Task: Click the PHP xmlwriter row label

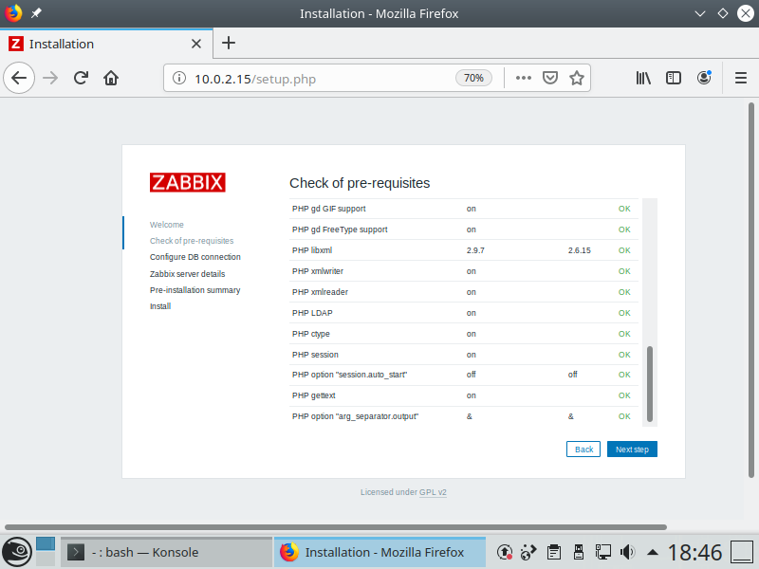Action: (x=318, y=271)
